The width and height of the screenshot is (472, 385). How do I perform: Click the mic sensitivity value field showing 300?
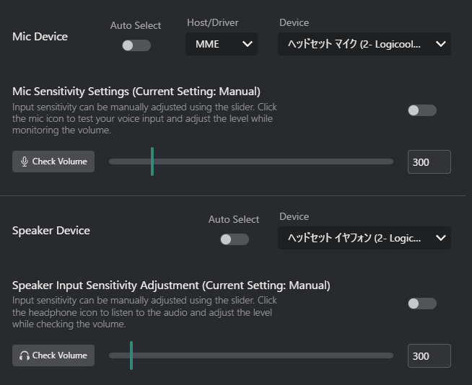pyautogui.click(x=429, y=161)
